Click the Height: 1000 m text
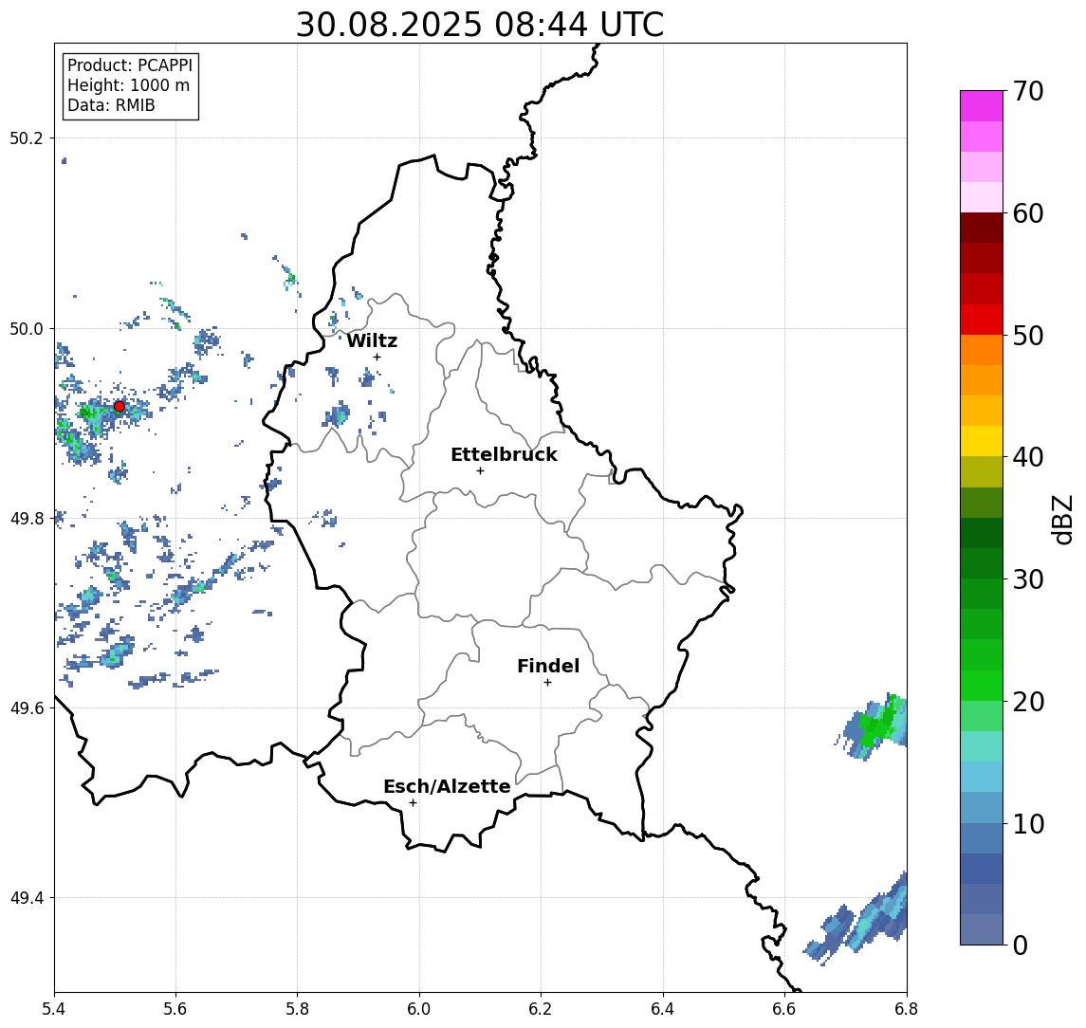The height and width of the screenshot is (1028, 1086). (x=128, y=85)
